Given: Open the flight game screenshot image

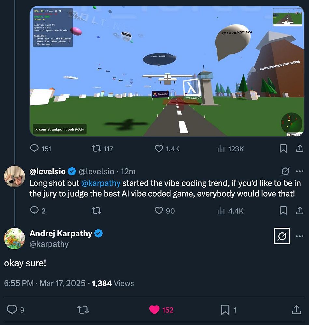Looking at the screenshot, I should click(167, 71).
